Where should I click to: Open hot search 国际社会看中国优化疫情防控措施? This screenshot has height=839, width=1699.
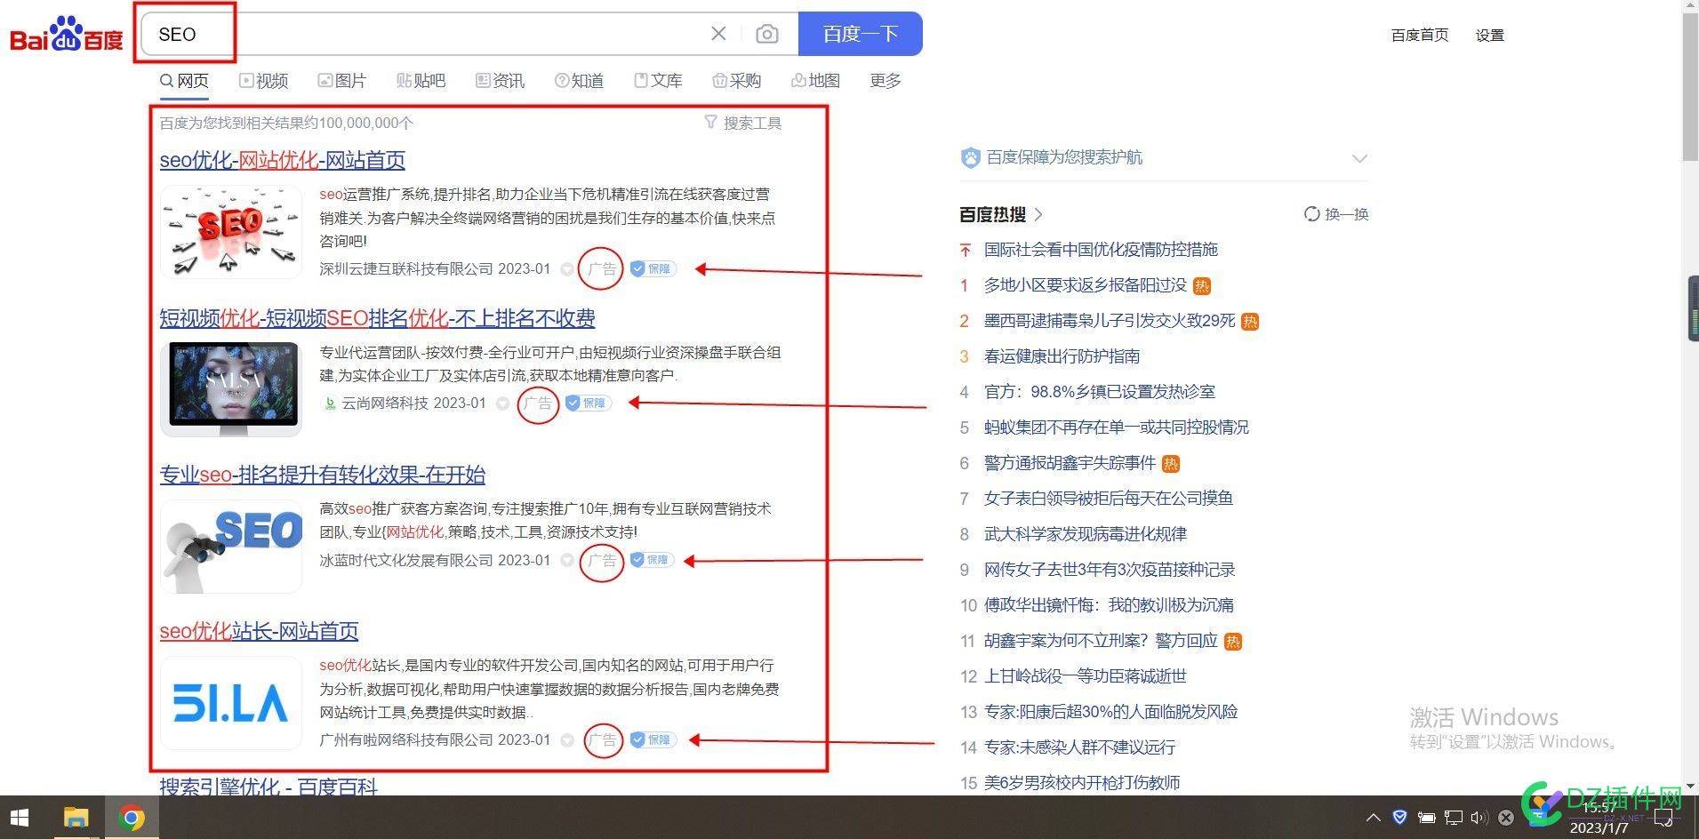[x=1101, y=250]
